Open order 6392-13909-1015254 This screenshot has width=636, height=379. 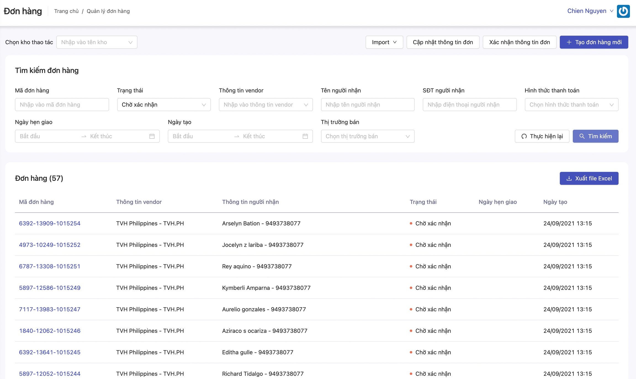[x=50, y=223]
